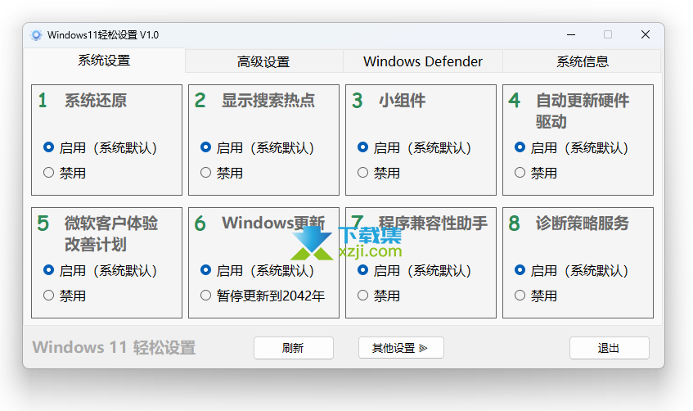Click the 自动更新硬件驱动 heading text
This screenshot has width=693, height=411.
point(582,111)
